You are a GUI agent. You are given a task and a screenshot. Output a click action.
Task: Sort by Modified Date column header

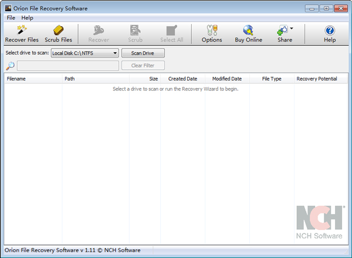pyautogui.click(x=227, y=79)
